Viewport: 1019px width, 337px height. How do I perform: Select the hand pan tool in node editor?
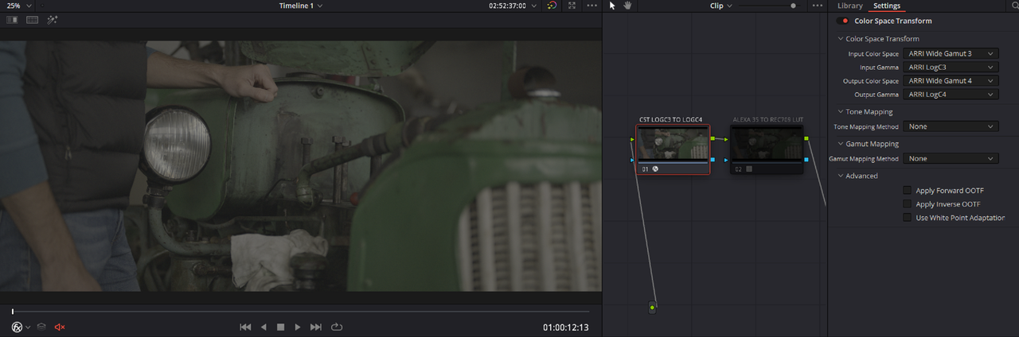click(627, 6)
